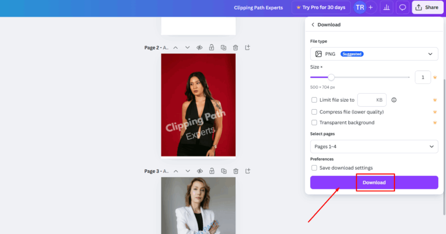Click Pro crown beside Compress file
The image size is (446, 234).
point(435,112)
